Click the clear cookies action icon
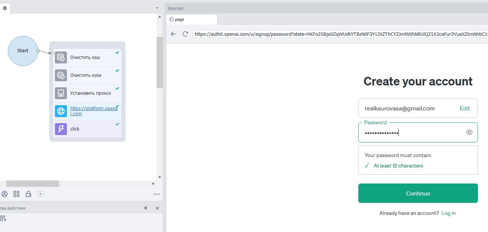 point(61,75)
